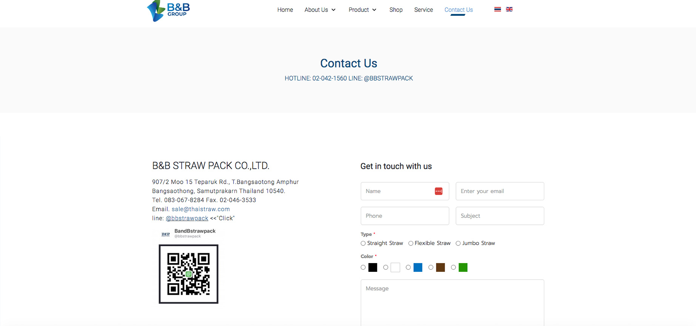Open the Service page
Screen dimensions: 696x326
(x=423, y=10)
